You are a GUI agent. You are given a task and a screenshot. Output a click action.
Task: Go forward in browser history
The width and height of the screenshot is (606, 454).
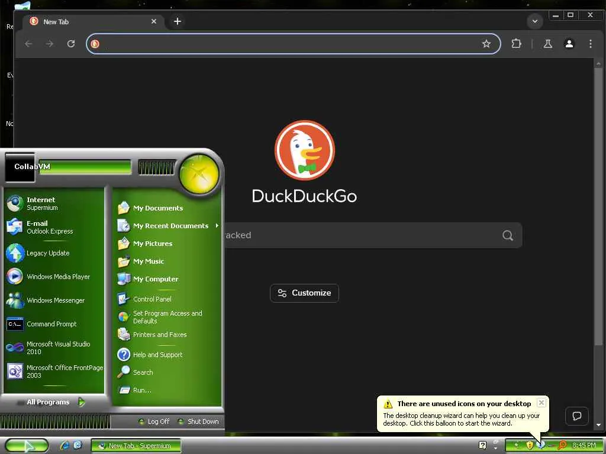pos(50,44)
